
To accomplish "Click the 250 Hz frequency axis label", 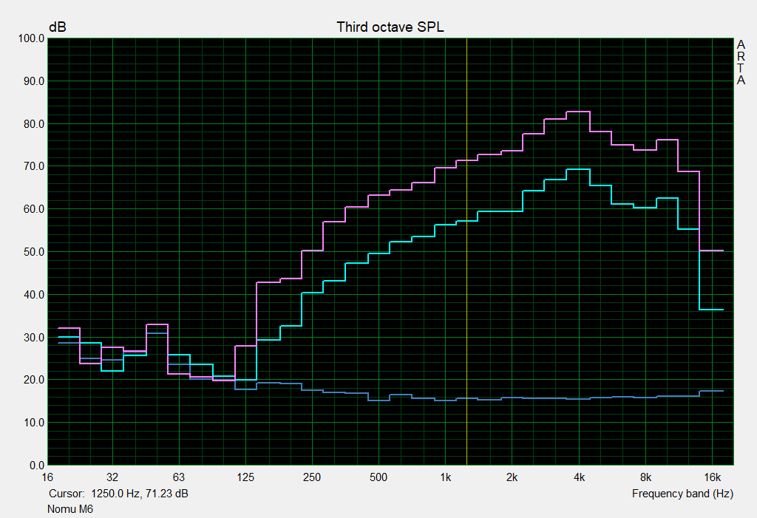I will pos(312,477).
